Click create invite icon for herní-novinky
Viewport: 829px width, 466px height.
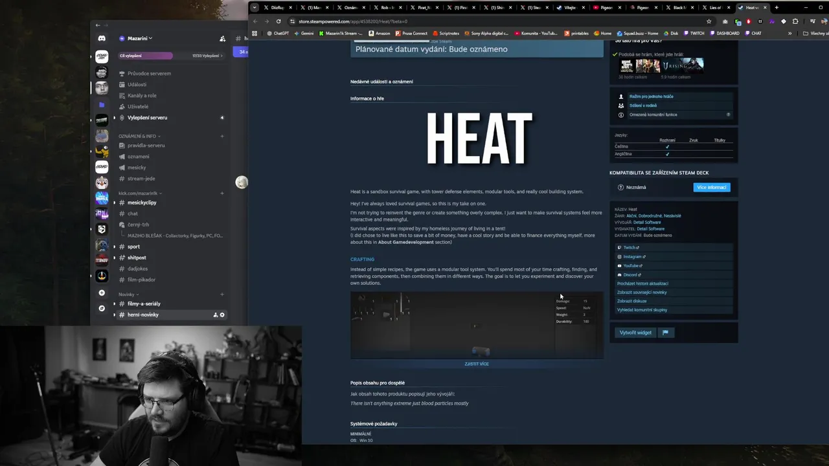pos(215,315)
